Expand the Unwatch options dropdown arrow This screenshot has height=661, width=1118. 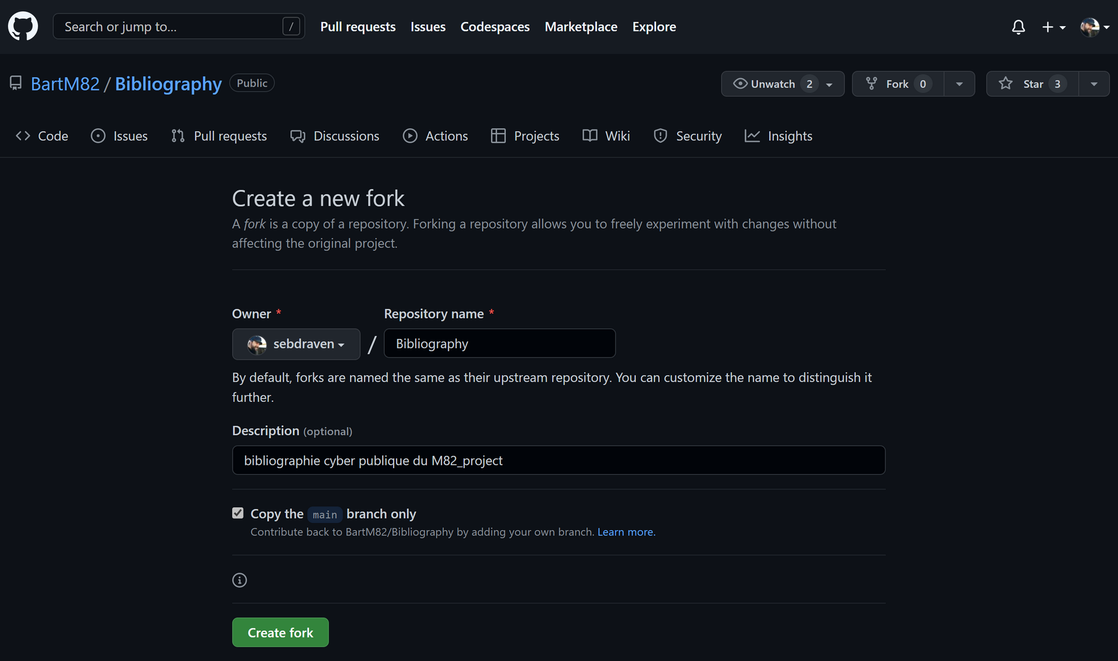829,84
